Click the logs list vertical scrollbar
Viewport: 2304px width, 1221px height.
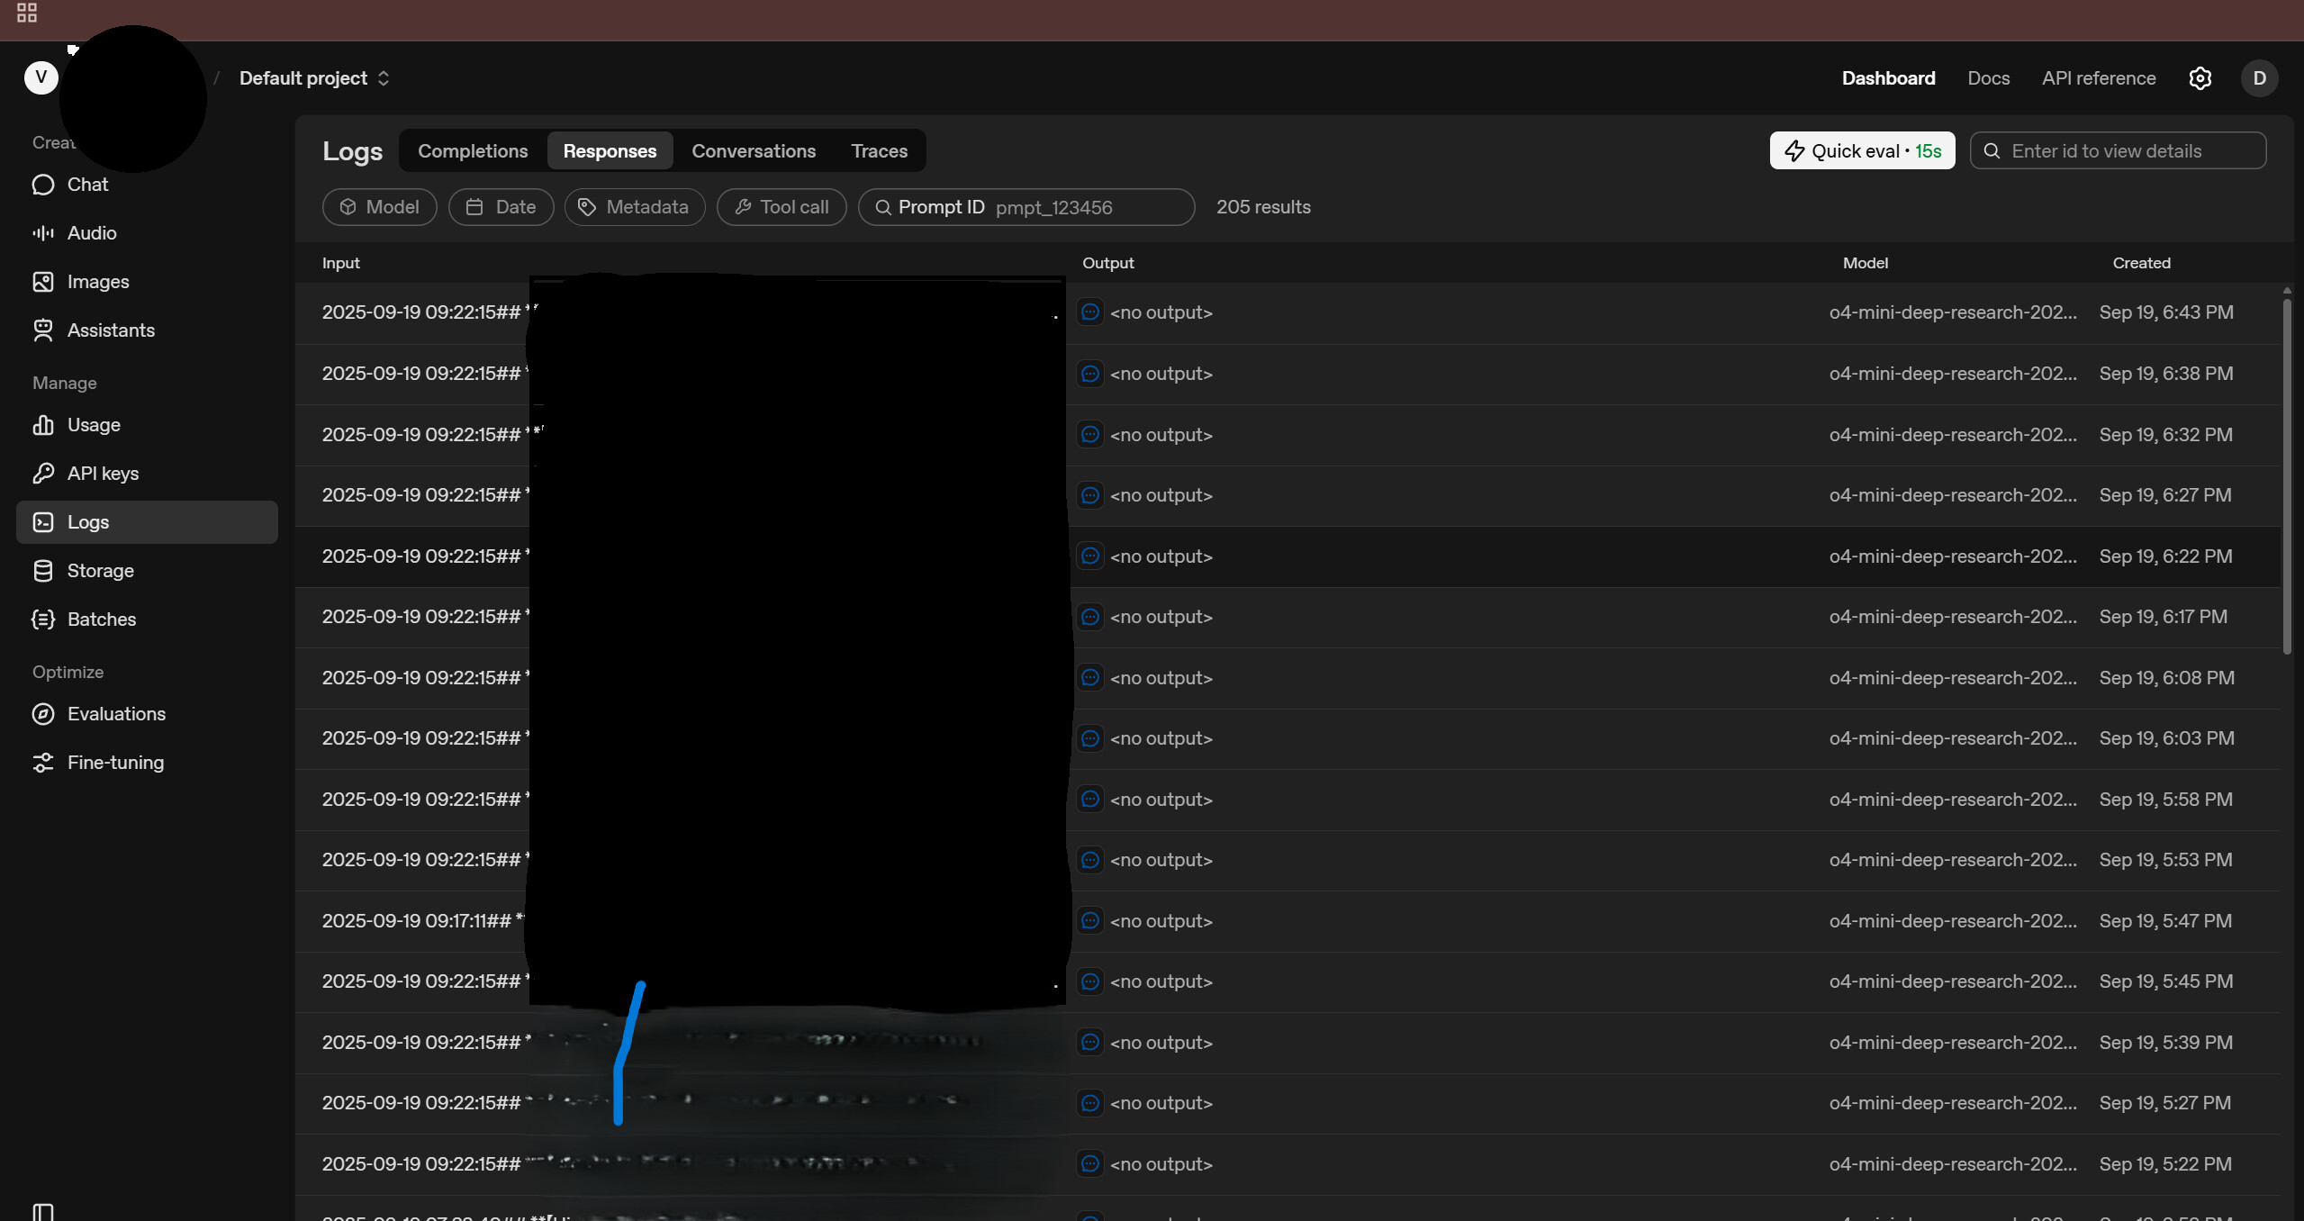point(2287,477)
